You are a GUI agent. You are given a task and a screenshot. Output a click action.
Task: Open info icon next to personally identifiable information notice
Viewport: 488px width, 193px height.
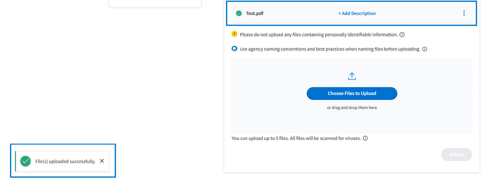[x=402, y=35]
